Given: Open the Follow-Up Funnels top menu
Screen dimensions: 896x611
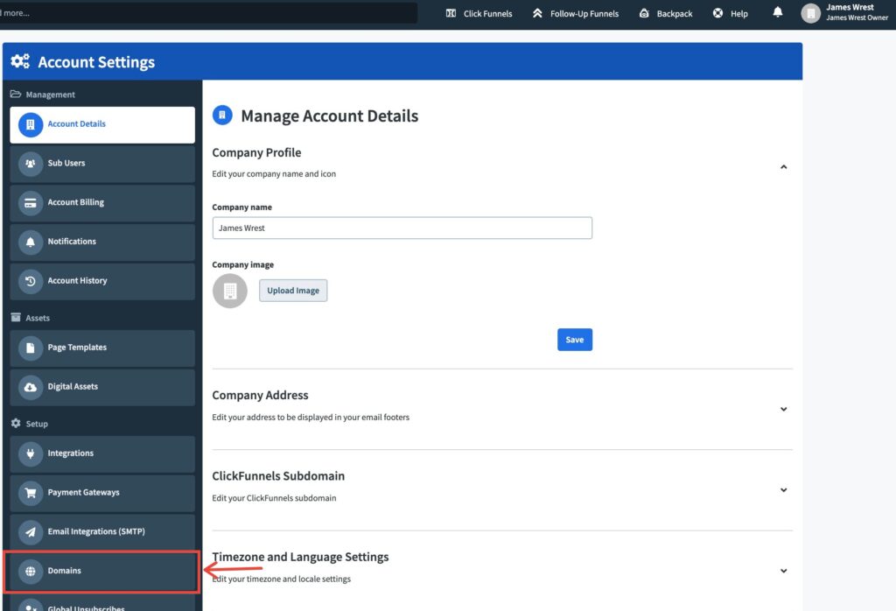Looking at the screenshot, I should pyautogui.click(x=576, y=13).
